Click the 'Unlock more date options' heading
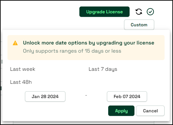173x125 pixels. [x=88, y=43]
